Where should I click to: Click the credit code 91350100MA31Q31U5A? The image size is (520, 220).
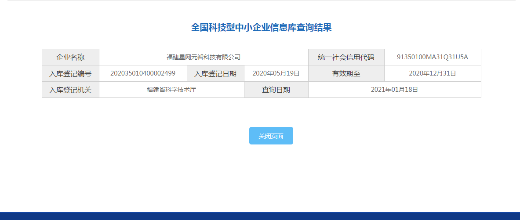432,57
